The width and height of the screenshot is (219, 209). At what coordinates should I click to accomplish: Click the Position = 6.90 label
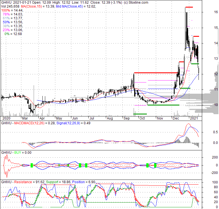(83, 182)
